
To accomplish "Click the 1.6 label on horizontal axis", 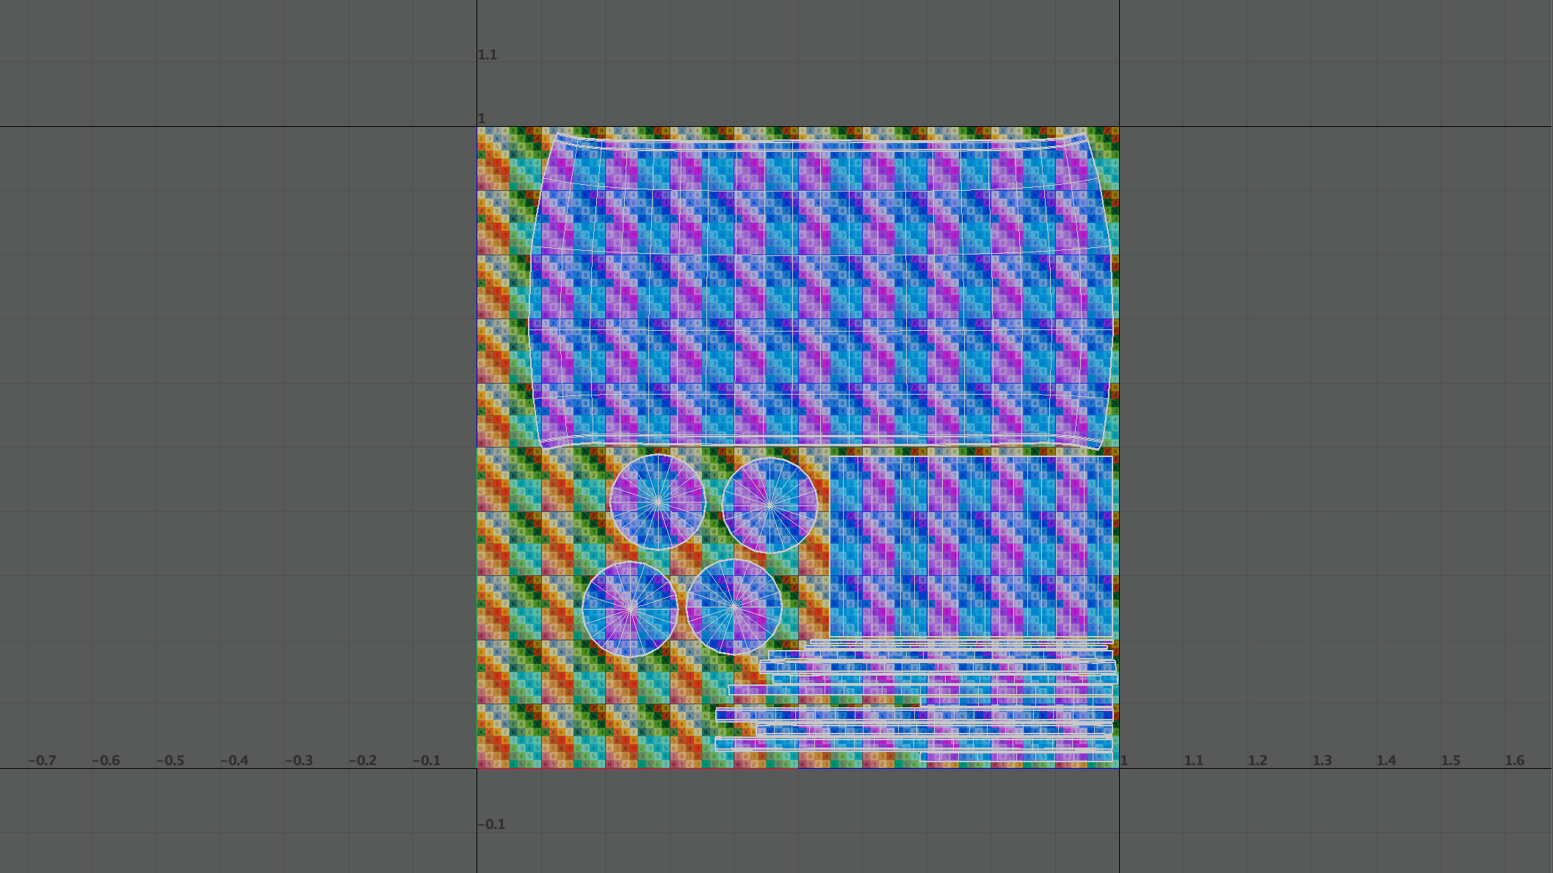I will [x=1514, y=760].
